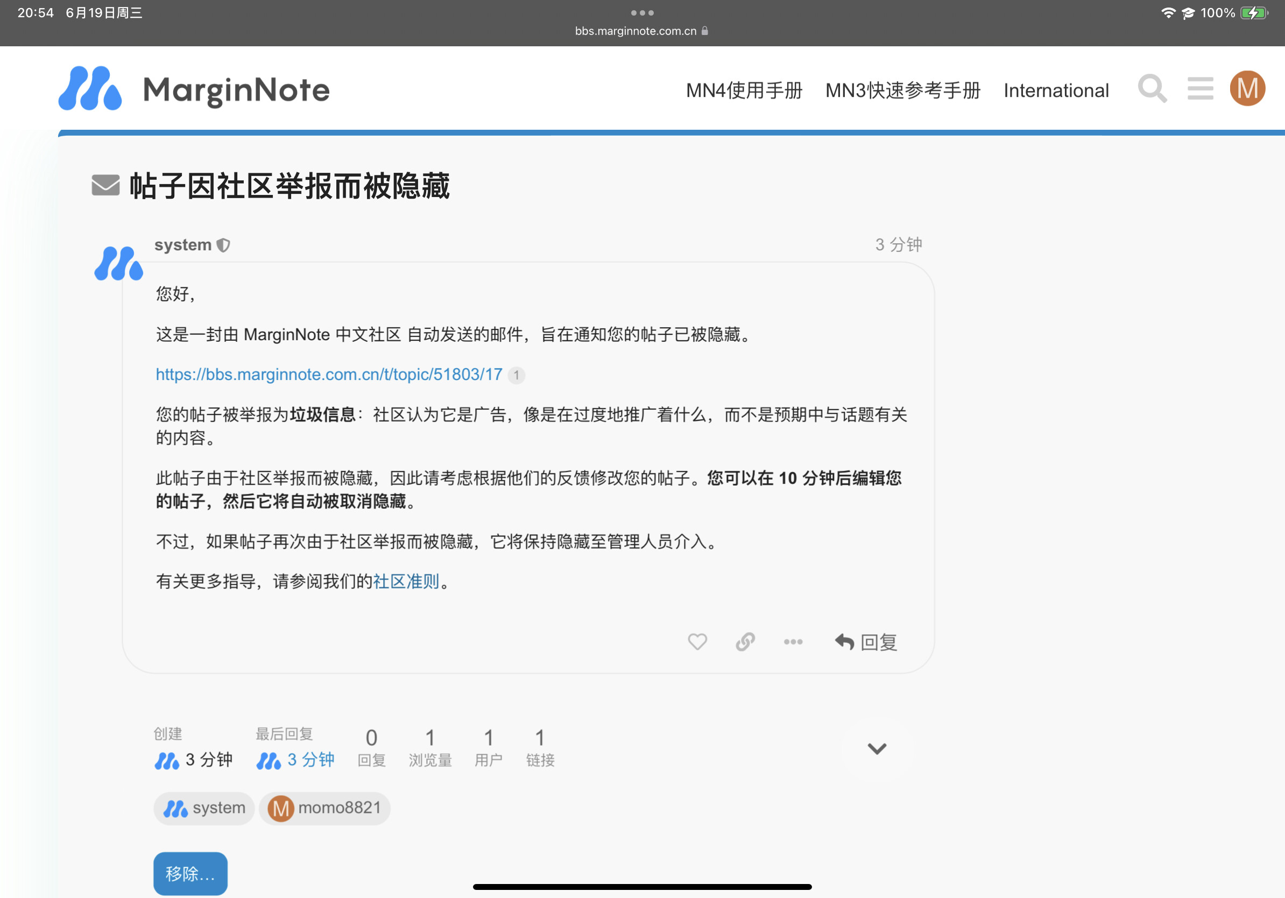The width and height of the screenshot is (1285, 898).
Task: Click the moderator shield icon next to system
Action: point(223,245)
